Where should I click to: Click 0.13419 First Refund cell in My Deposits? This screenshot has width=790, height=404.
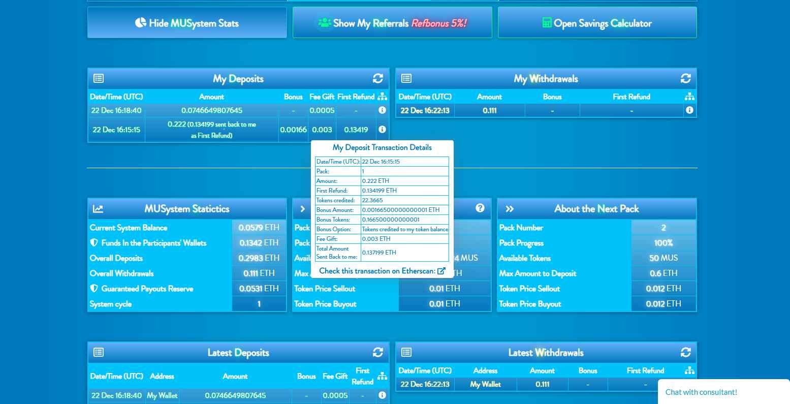[356, 130]
